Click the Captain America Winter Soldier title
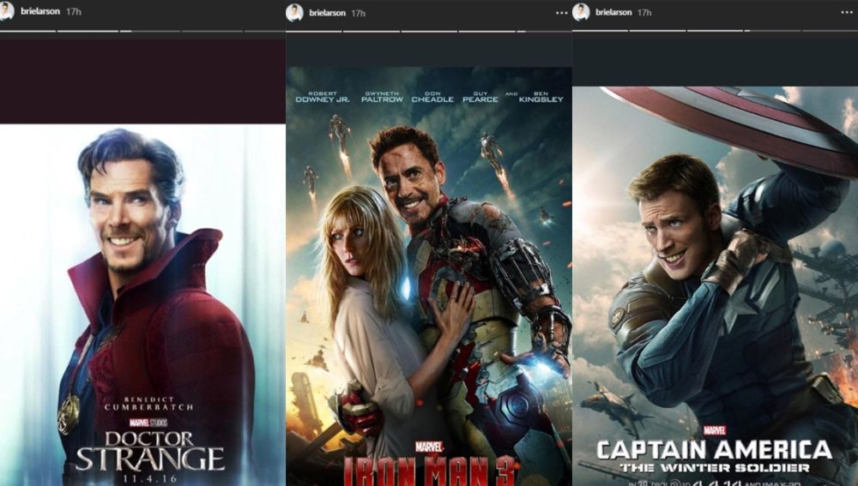 pos(714,454)
